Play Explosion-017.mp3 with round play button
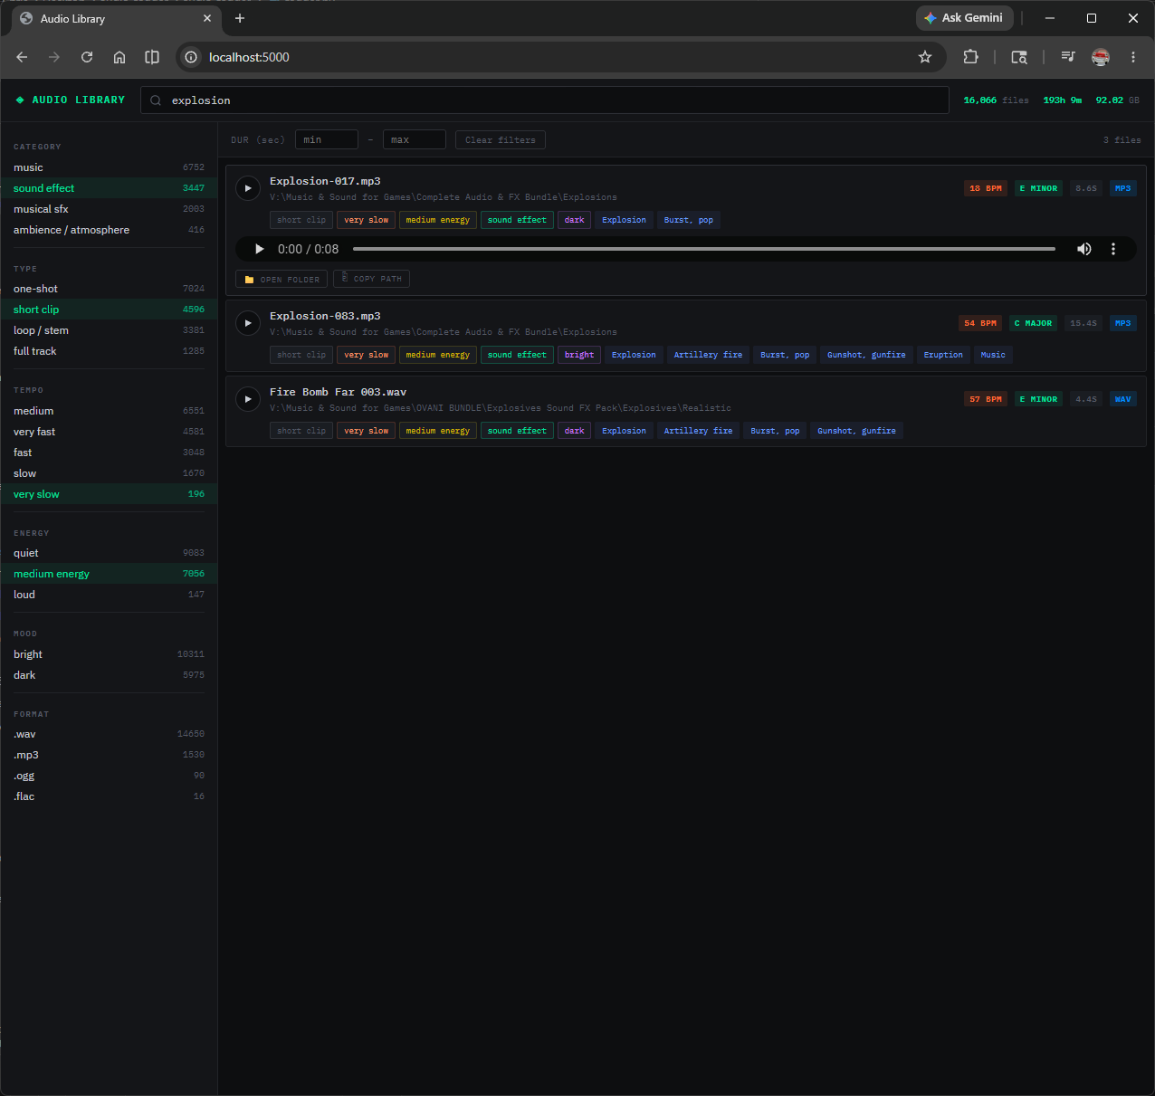This screenshot has height=1096, width=1155. pos(248,188)
